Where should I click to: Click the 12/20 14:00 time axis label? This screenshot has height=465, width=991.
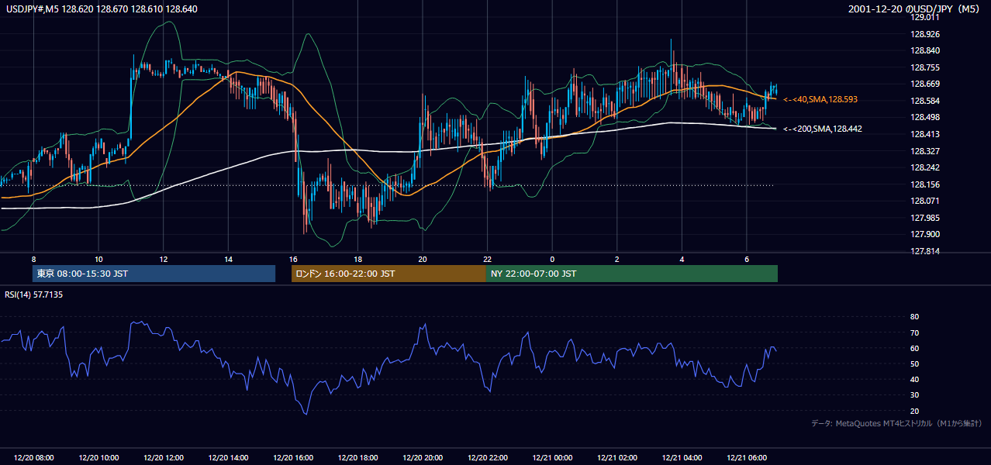coord(228,458)
